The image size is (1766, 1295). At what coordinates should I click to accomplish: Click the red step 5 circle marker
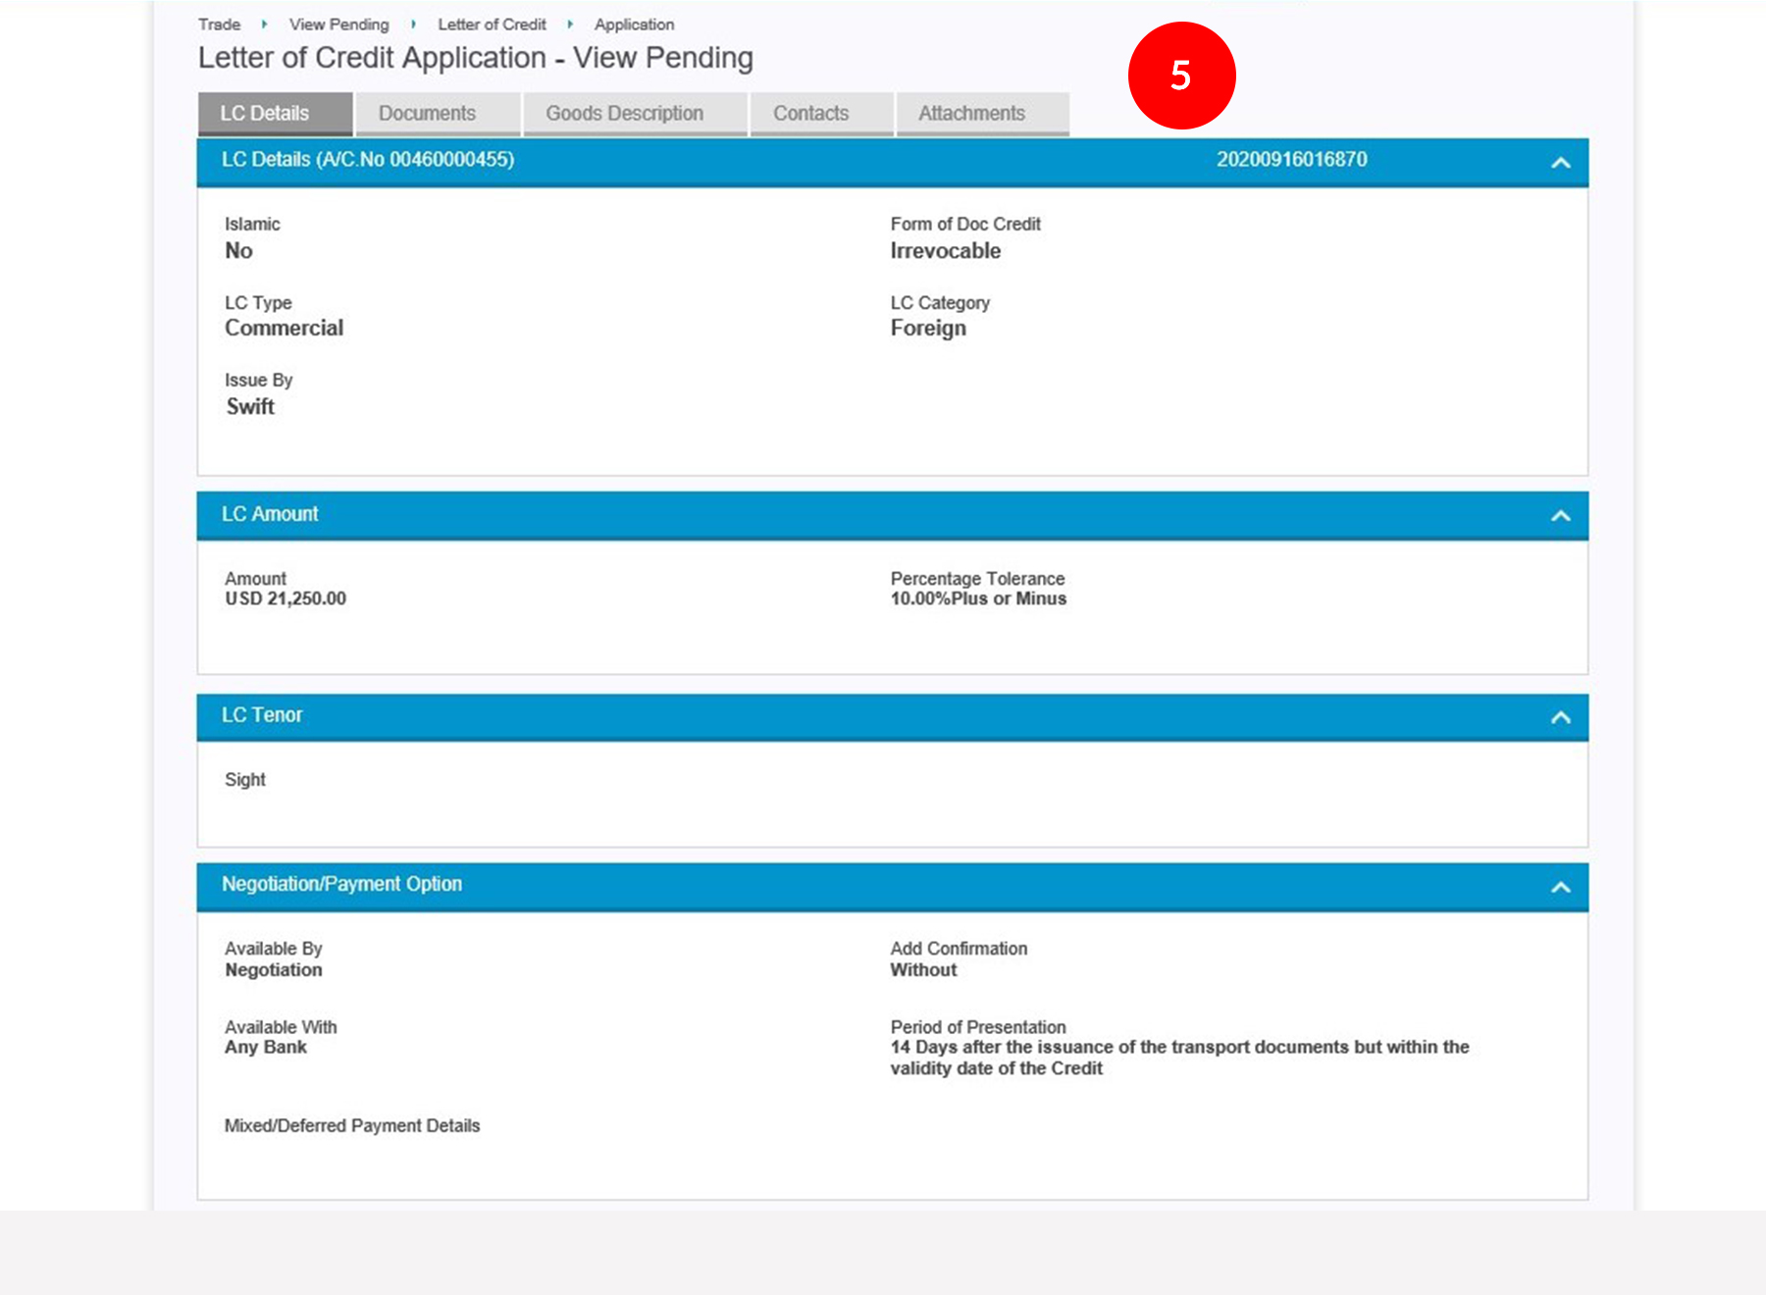(x=1181, y=76)
